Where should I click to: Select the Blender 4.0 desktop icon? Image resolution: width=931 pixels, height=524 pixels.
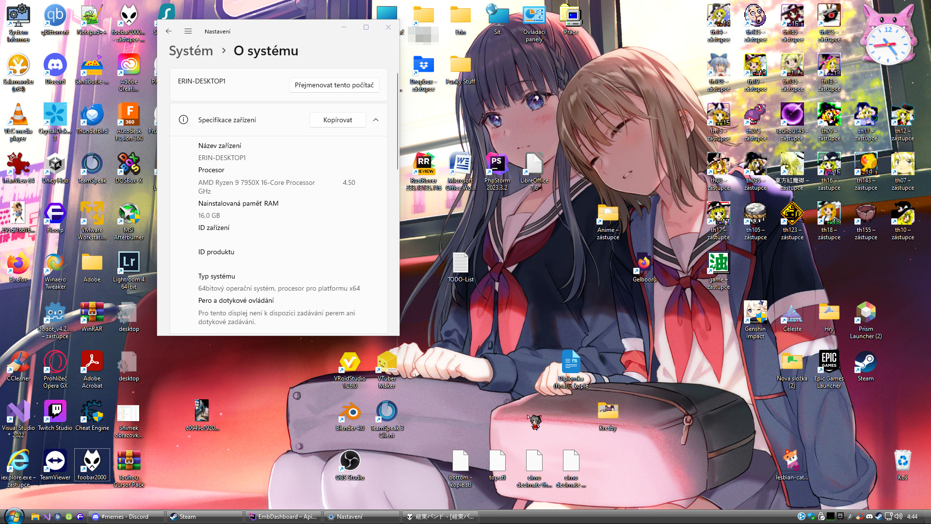[350, 415]
